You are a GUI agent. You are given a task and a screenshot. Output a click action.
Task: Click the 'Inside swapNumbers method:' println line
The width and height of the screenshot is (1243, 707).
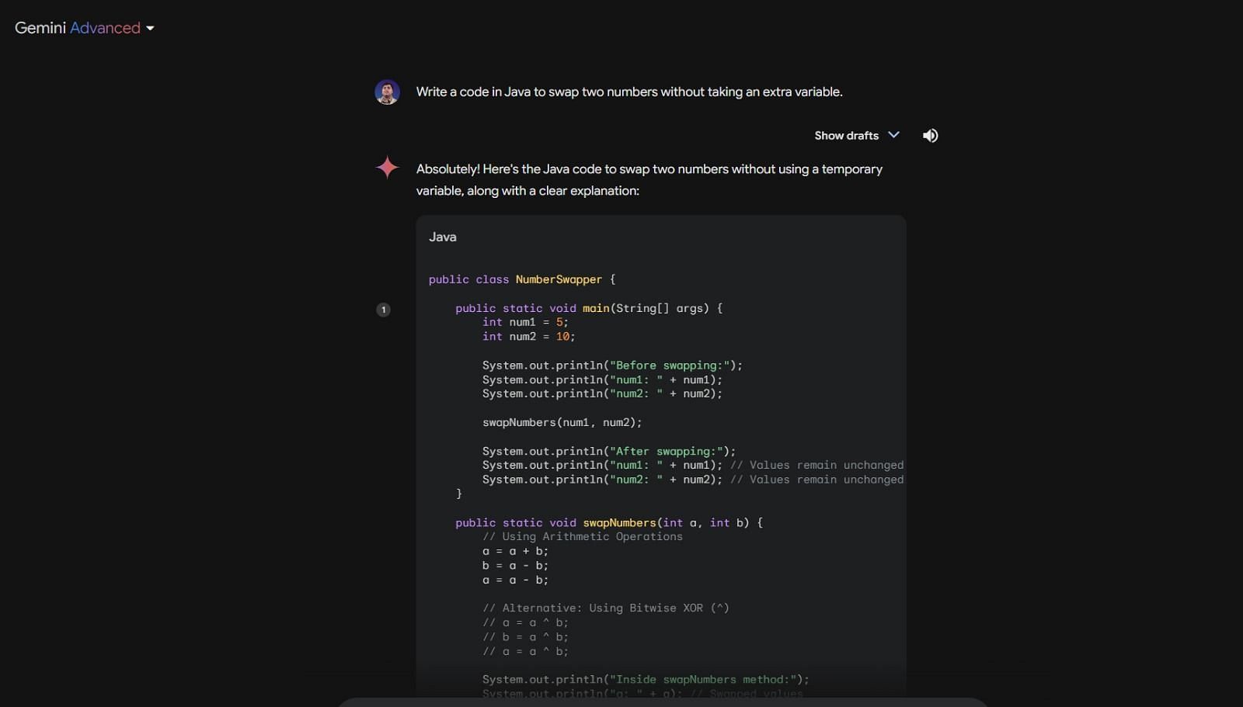tap(646, 680)
